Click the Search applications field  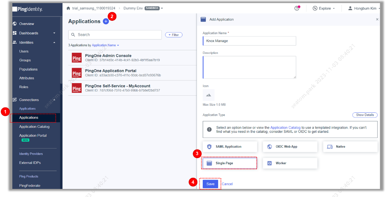[115, 35]
